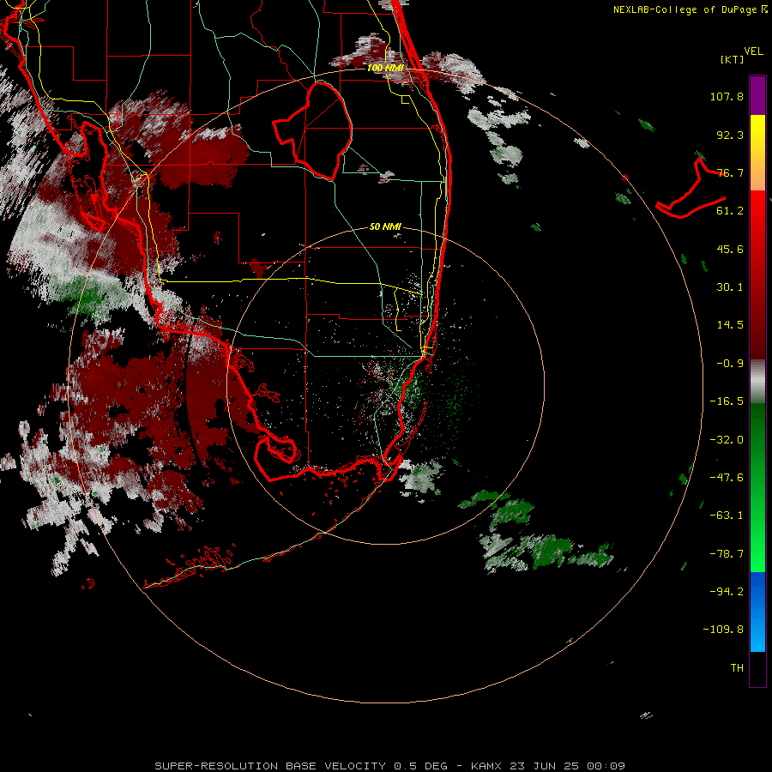
Task: Click the [KT] units label
Action: (x=732, y=59)
